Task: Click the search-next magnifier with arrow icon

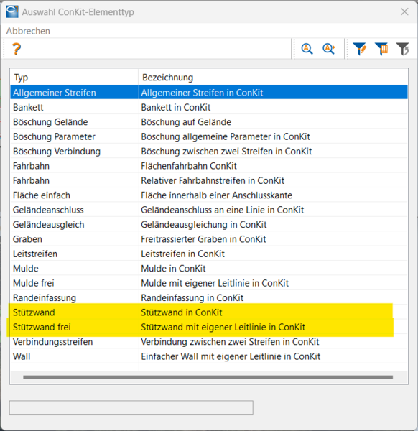Action: pyautogui.click(x=328, y=49)
